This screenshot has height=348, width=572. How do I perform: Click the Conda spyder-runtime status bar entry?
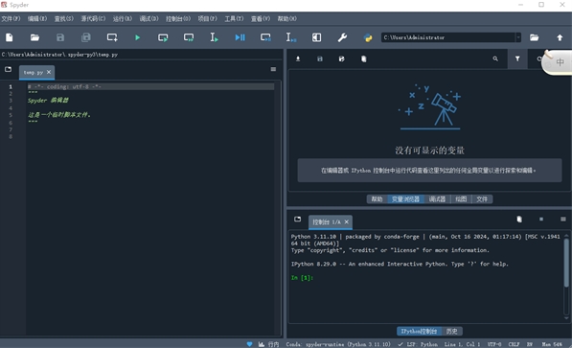tap(338, 344)
